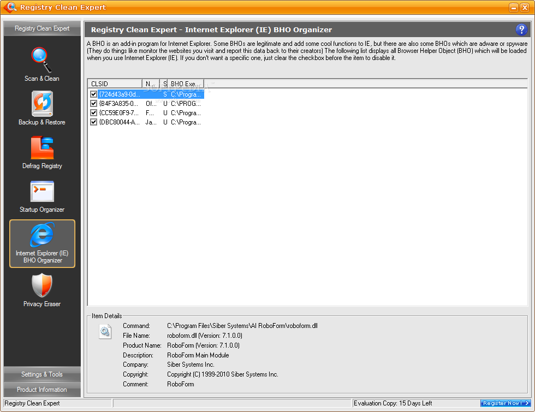Screen dimensions: 535x412
Task: Expand the Product Information section
Action: tap(42, 390)
